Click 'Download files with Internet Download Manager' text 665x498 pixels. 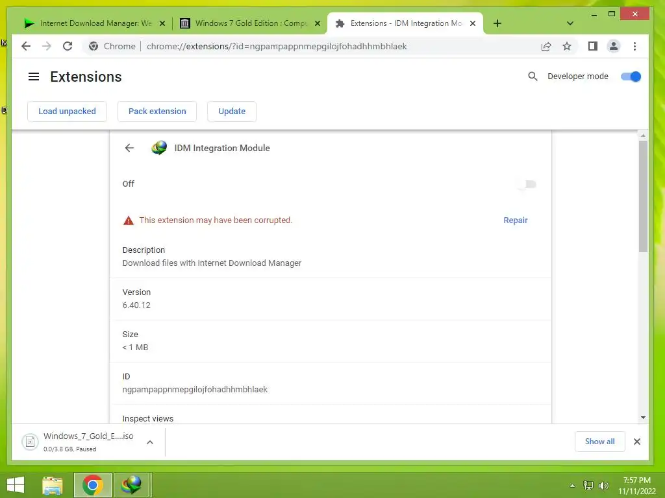[x=212, y=263]
